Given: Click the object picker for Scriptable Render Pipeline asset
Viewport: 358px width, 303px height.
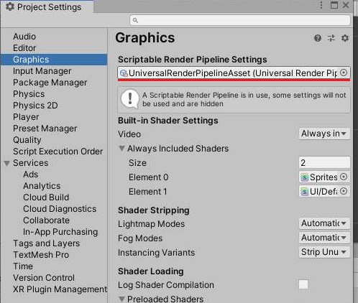Looking at the screenshot, I should 344,73.
